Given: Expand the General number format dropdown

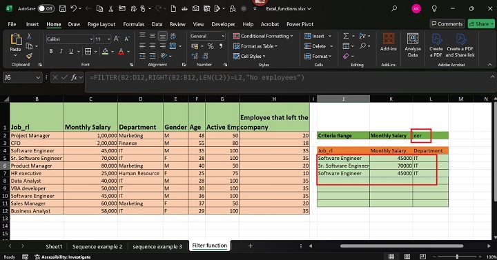Looking at the screenshot, I should point(208,36).
